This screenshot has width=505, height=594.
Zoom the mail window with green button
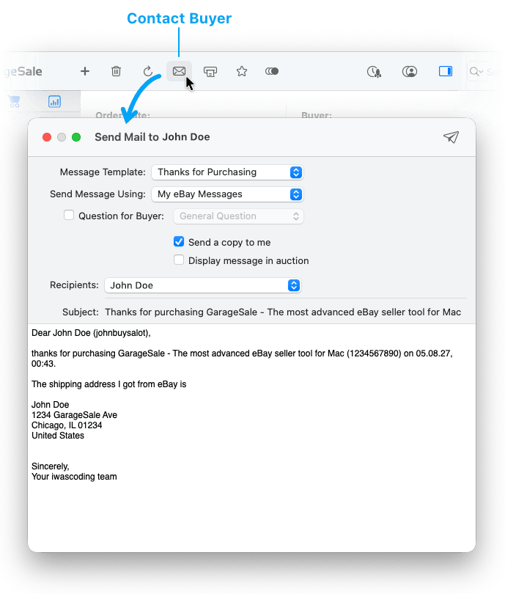tap(76, 137)
